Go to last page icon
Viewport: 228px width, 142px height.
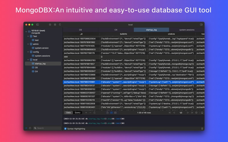(192, 113)
